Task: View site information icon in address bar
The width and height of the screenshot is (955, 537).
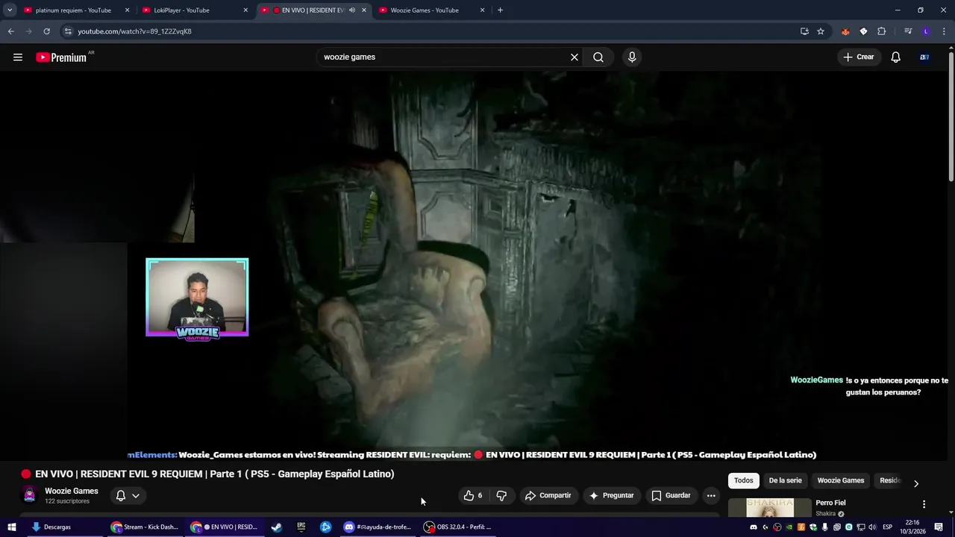Action: pos(68,31)
